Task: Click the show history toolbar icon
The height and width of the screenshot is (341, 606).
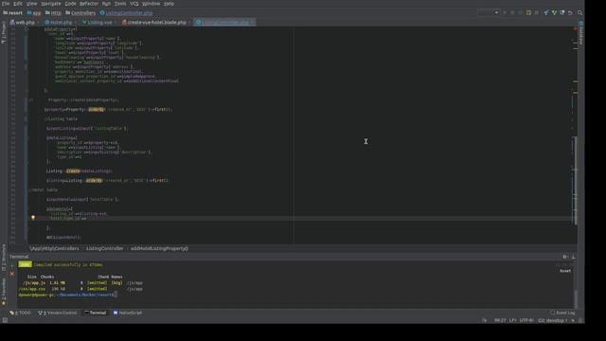Action: (x=561, y=12)
